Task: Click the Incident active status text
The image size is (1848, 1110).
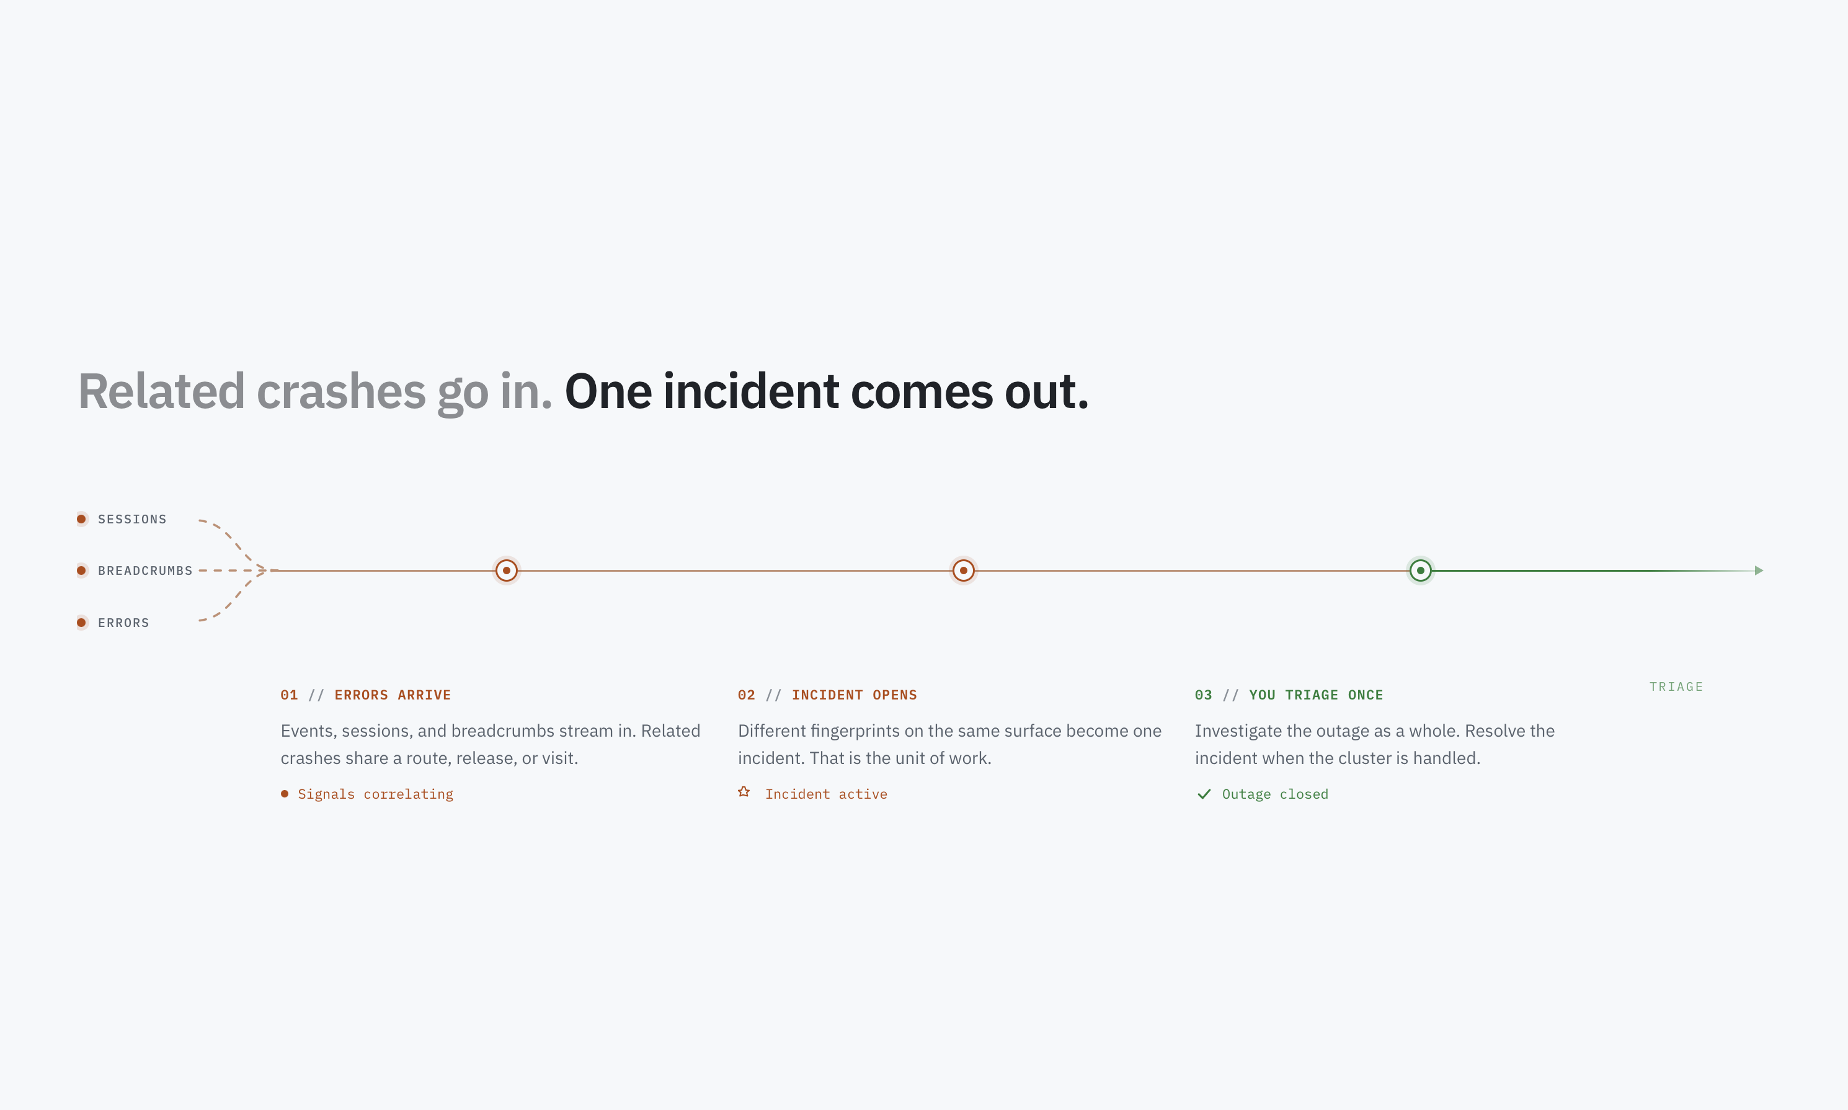Action: pos(825,794)
